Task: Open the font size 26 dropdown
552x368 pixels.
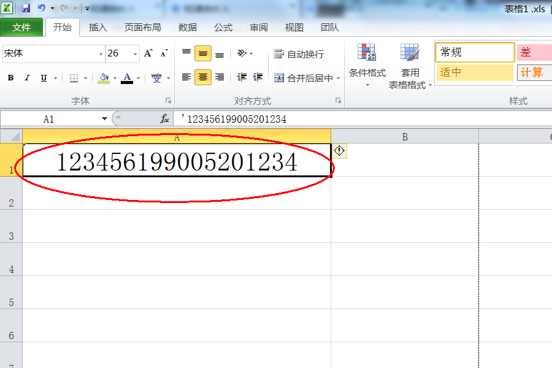Action: [x=135, y=54]
